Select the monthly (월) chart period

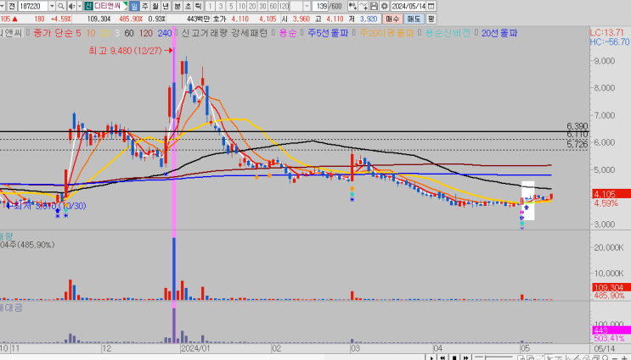pos(155,6)
